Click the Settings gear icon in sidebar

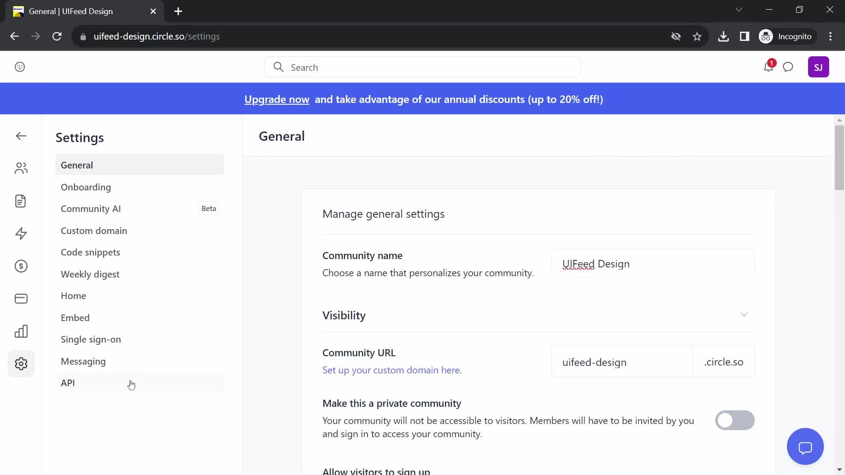(x=21, y=364)
